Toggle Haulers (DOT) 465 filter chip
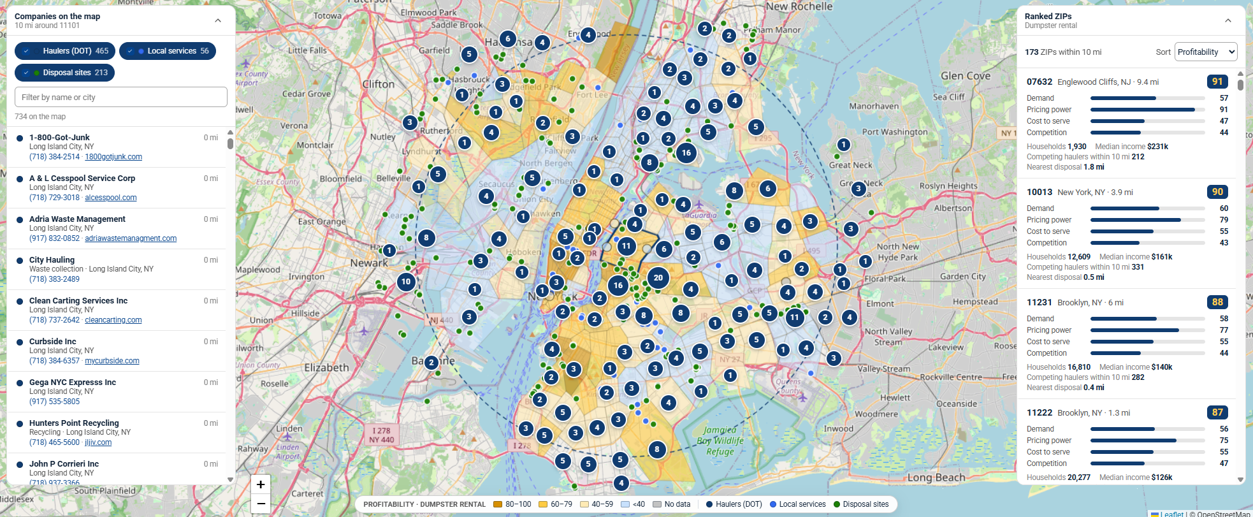Screen dimensions: 1253x517 tap(65, 51)
